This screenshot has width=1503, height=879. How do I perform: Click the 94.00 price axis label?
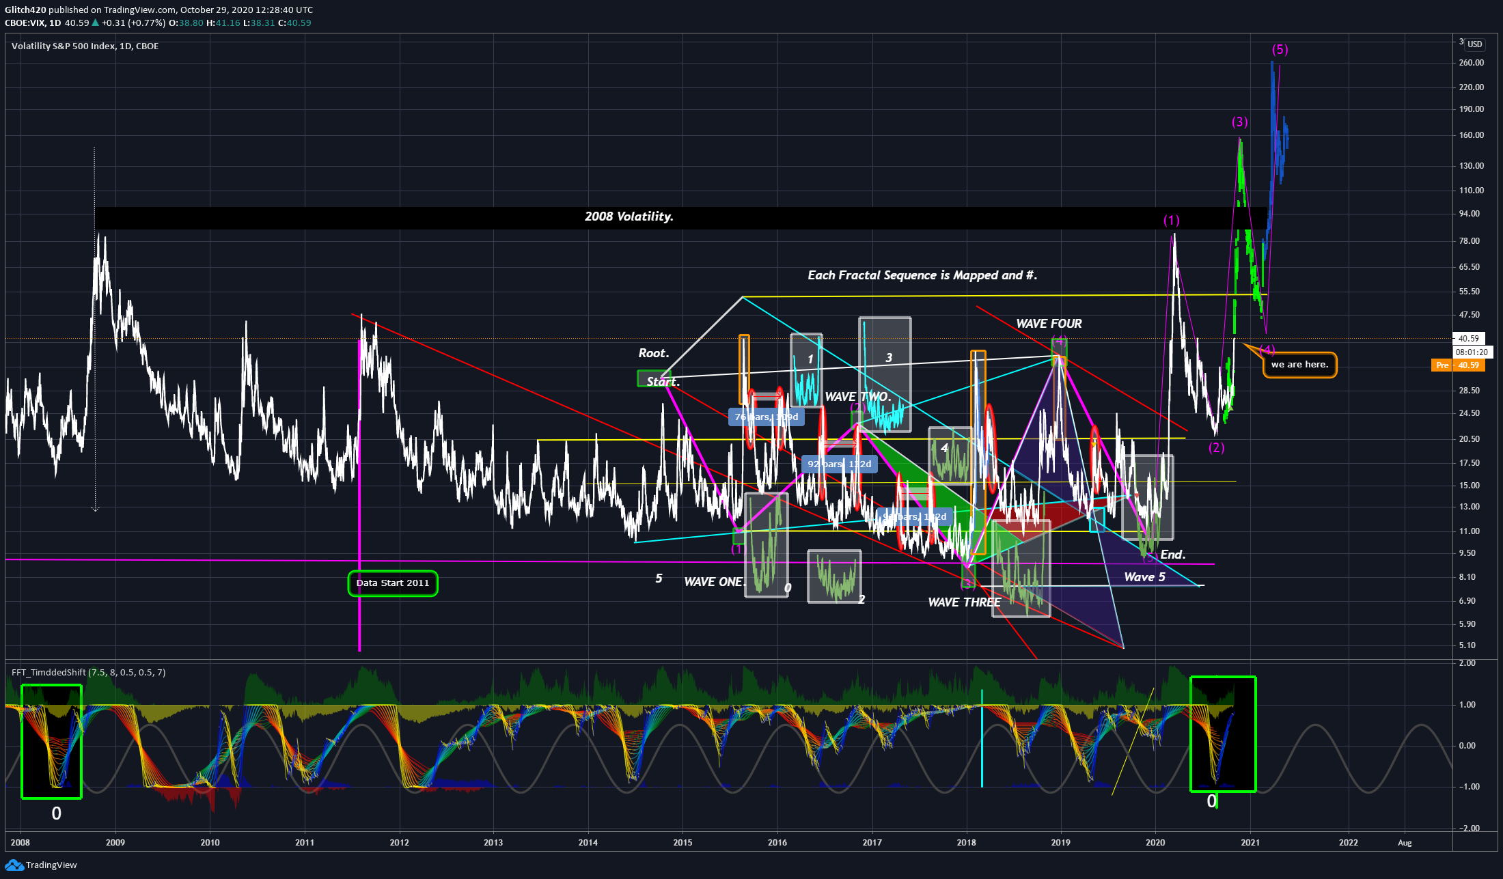click(1469, 214)
